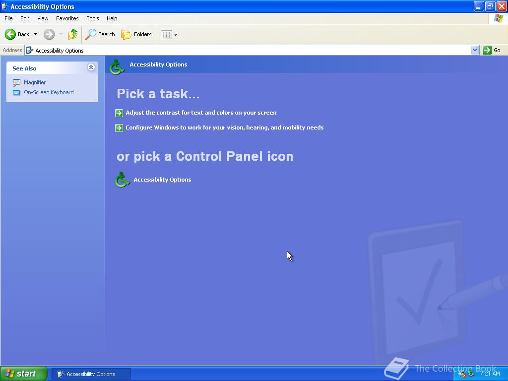Restore down the window
The height and width of the screenshot is (381, 508).
click(x=490, y=6)
